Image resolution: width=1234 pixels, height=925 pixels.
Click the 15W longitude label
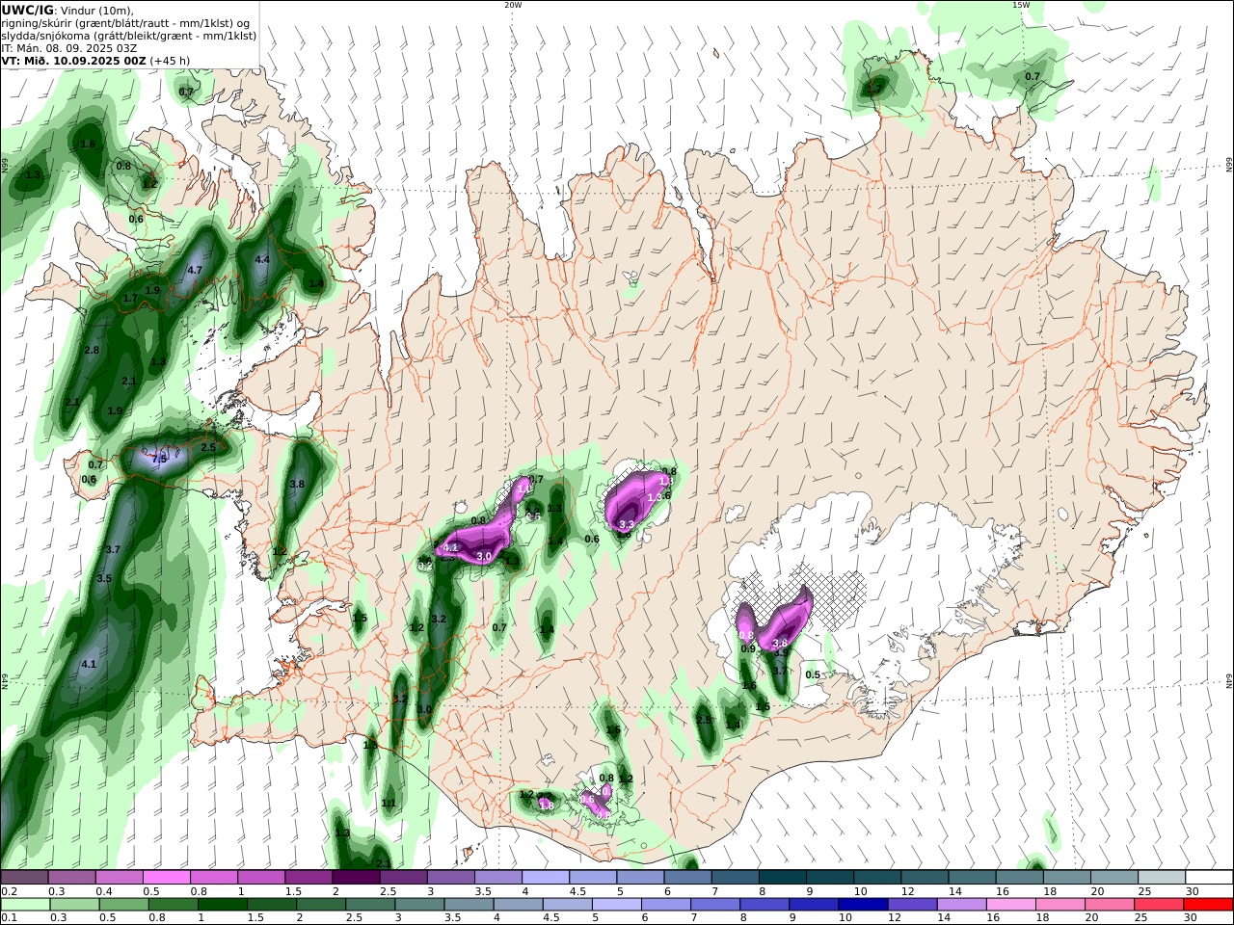coord(1021,5)
